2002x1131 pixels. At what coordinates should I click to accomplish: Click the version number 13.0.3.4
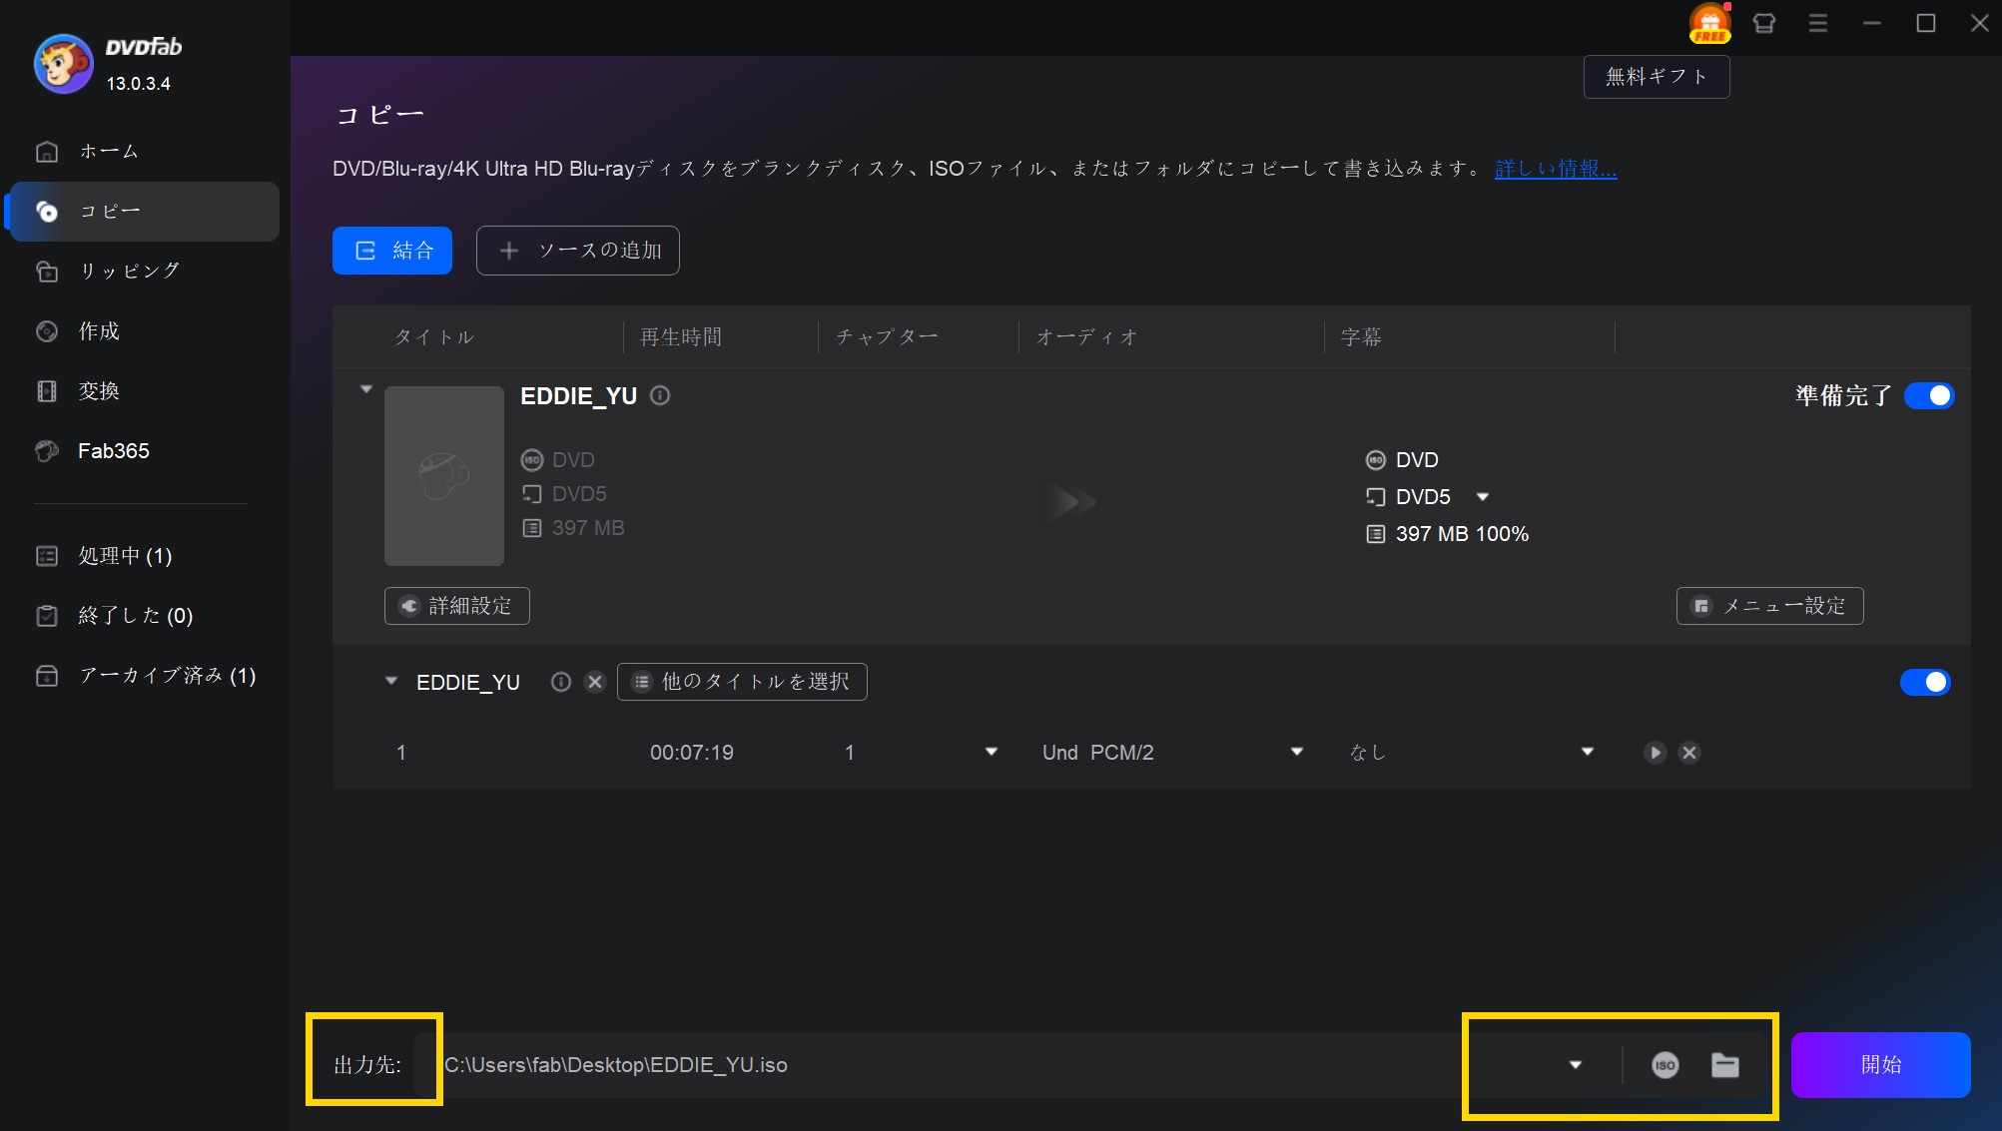(x=139, y=84)
